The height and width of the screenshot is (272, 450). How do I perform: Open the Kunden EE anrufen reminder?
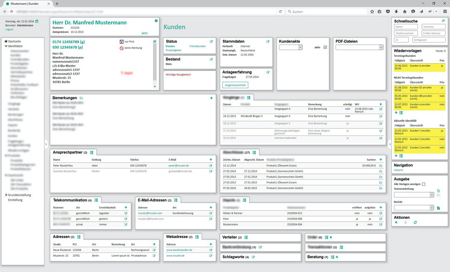419,89
